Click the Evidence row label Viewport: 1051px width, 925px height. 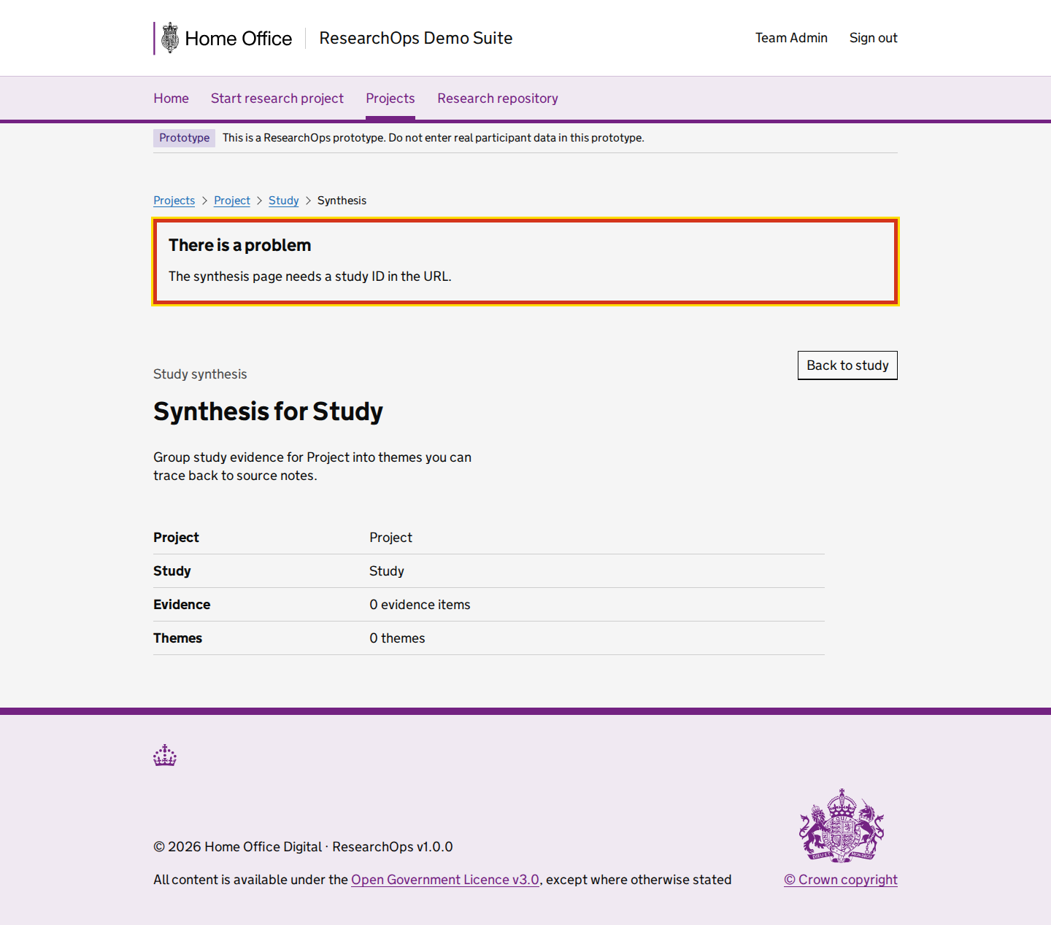(182, 605)
